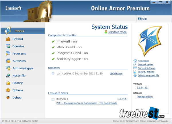Click the Homepage house icon
Viewport: 172px width, 124px height.
tap(135, 61)
